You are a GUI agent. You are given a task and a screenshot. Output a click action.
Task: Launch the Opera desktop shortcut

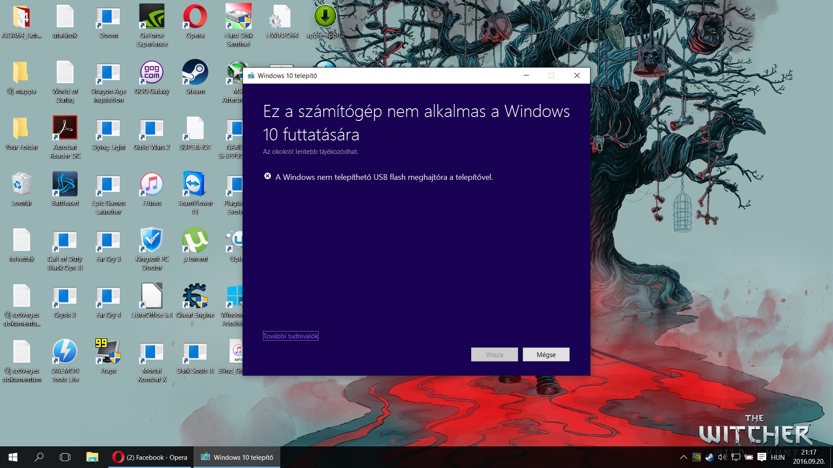point(195,22)
